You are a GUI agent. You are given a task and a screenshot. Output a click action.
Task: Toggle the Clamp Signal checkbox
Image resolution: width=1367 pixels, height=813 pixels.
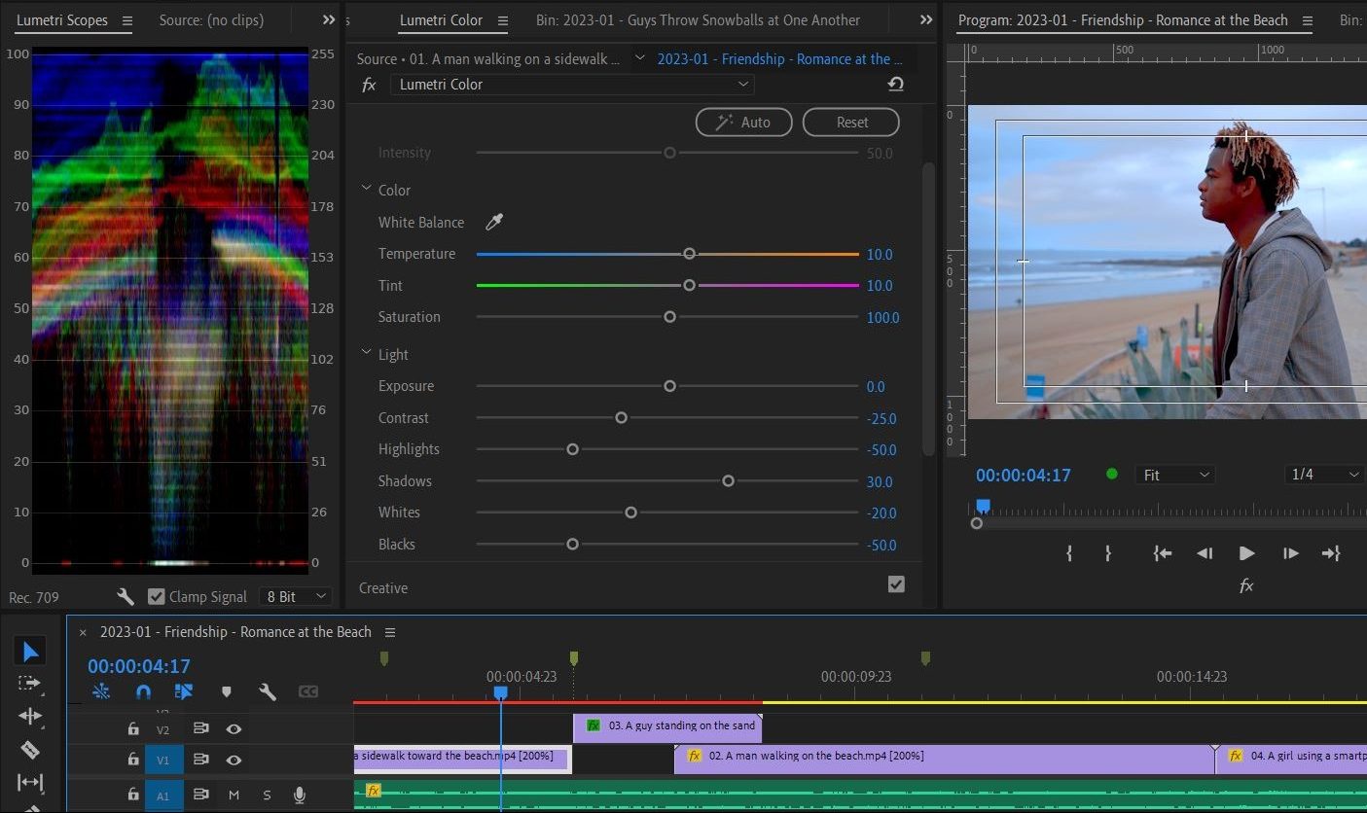point(156,596)
